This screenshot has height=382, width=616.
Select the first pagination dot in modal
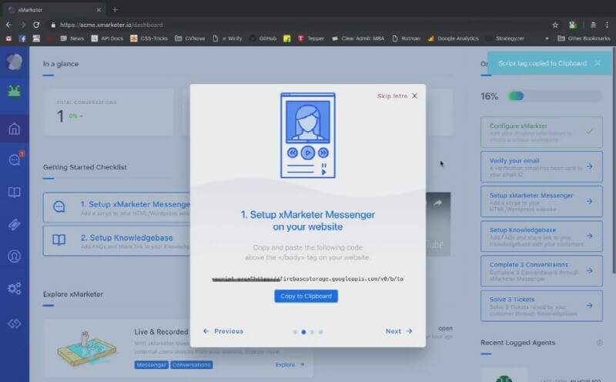[x=295, y=332]
